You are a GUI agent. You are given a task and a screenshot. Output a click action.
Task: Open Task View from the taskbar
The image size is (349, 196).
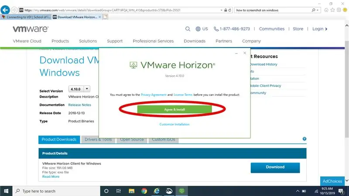tap(118, 191)
